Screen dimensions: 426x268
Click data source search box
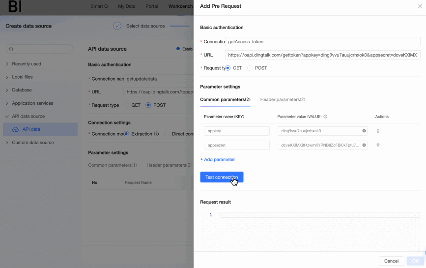click(x=39, y=49)
